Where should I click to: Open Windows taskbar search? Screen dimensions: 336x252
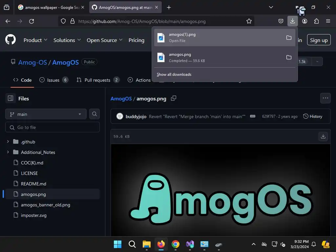pyautogui.click(x=132, y=244)
